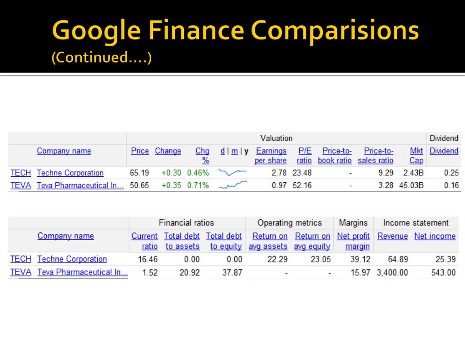Open the TEVA ticker link in Valuation table
This screenshot has width=465, height=348.
(x=21, y=185)
